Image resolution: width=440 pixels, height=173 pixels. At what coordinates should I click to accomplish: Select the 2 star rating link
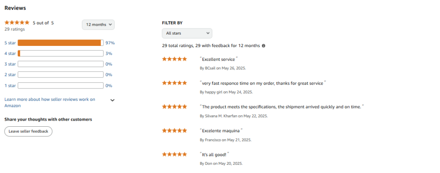pos(10,75)
